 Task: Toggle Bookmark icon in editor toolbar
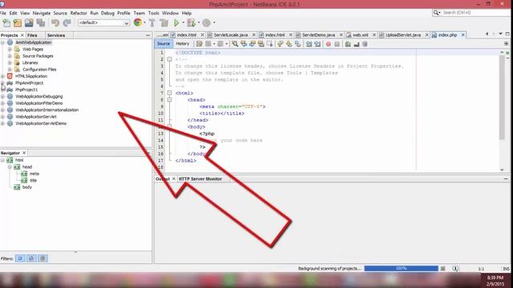(x=297, y=44)
